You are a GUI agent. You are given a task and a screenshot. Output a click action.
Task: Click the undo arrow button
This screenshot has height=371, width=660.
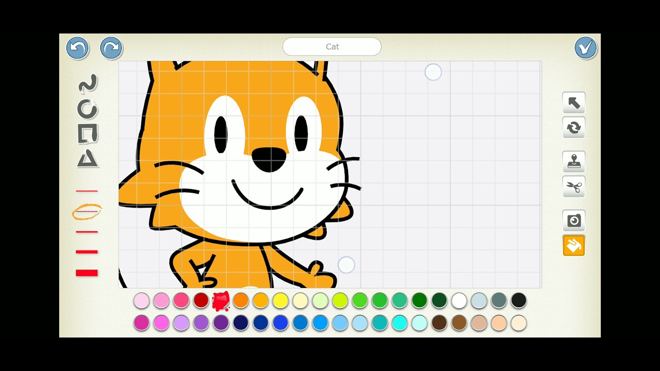(x=77, y=48)
